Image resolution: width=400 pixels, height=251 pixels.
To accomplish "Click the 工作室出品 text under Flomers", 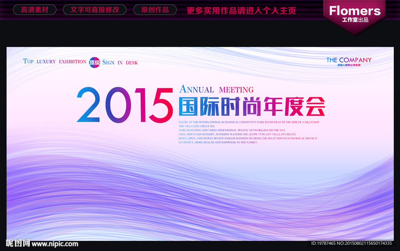I will (x=355, y=20).
